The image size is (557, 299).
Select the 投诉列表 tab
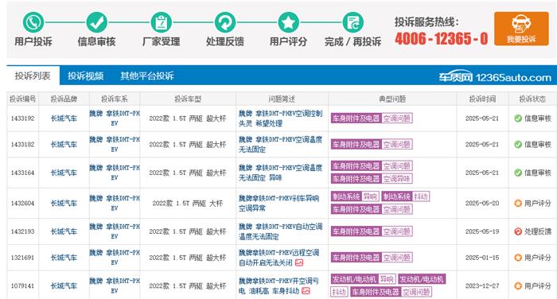click(33, 76)
